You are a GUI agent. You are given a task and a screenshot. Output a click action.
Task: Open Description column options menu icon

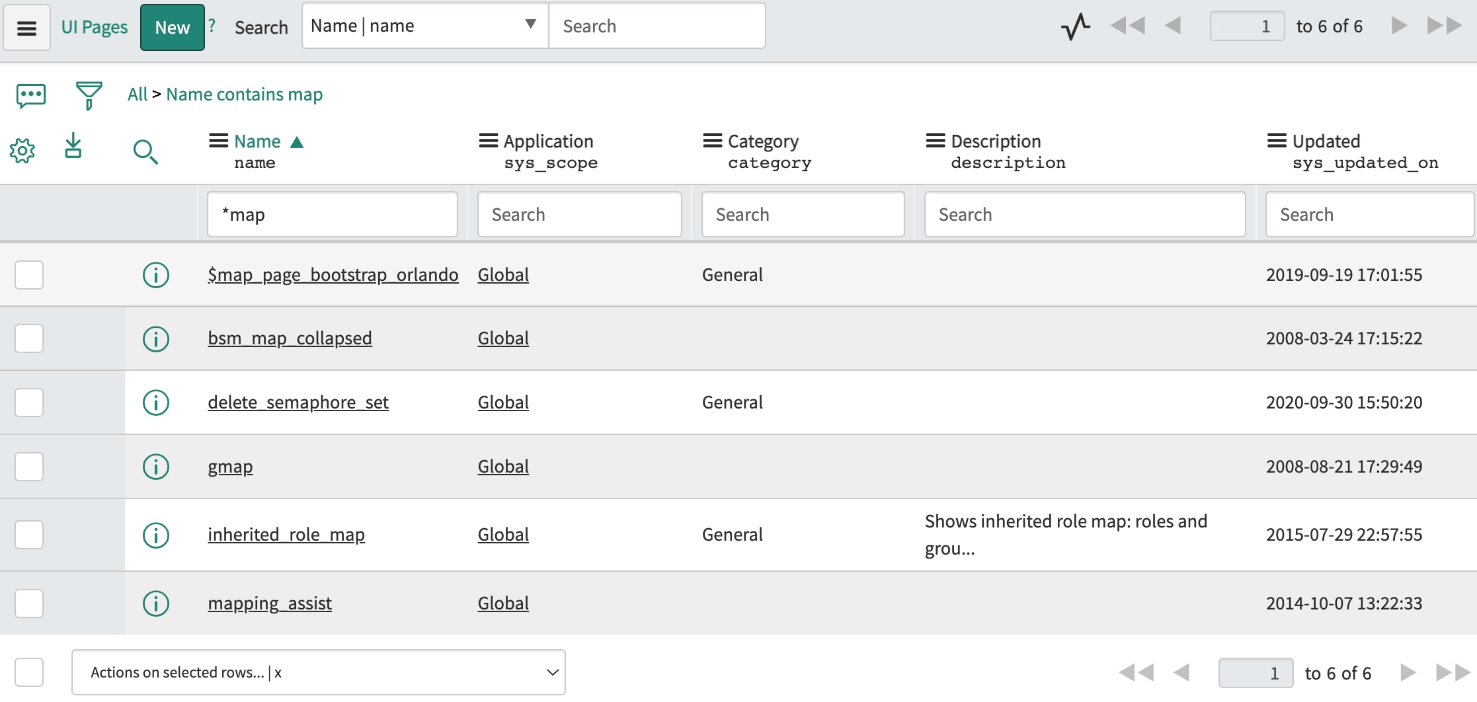[936, 141]
